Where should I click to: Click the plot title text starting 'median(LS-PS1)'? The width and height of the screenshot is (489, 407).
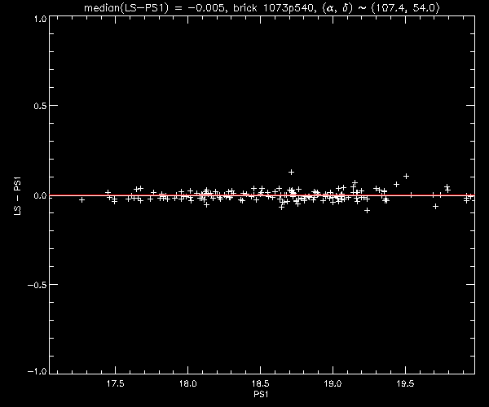[x=262, y=8]
